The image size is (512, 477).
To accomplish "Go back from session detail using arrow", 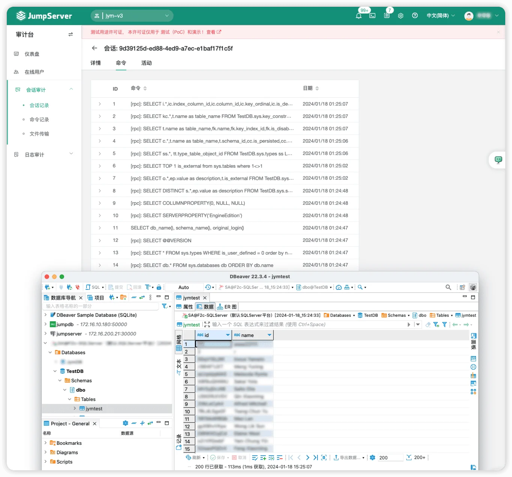I will pos(94,48).
